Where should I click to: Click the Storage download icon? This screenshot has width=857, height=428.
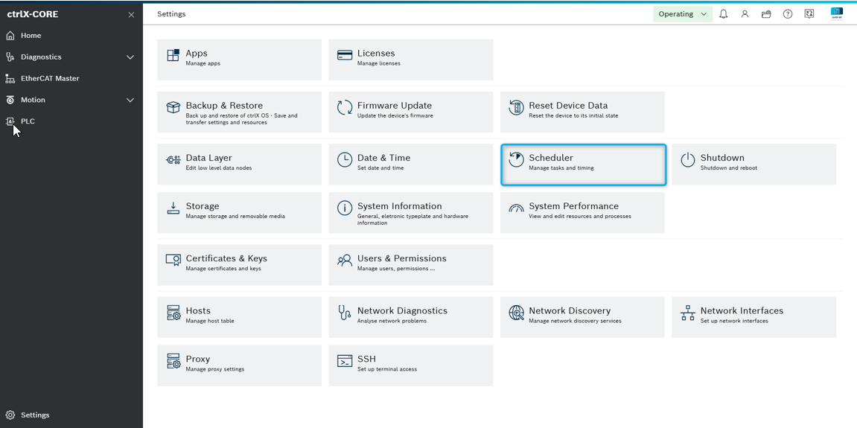coord(173,208)
